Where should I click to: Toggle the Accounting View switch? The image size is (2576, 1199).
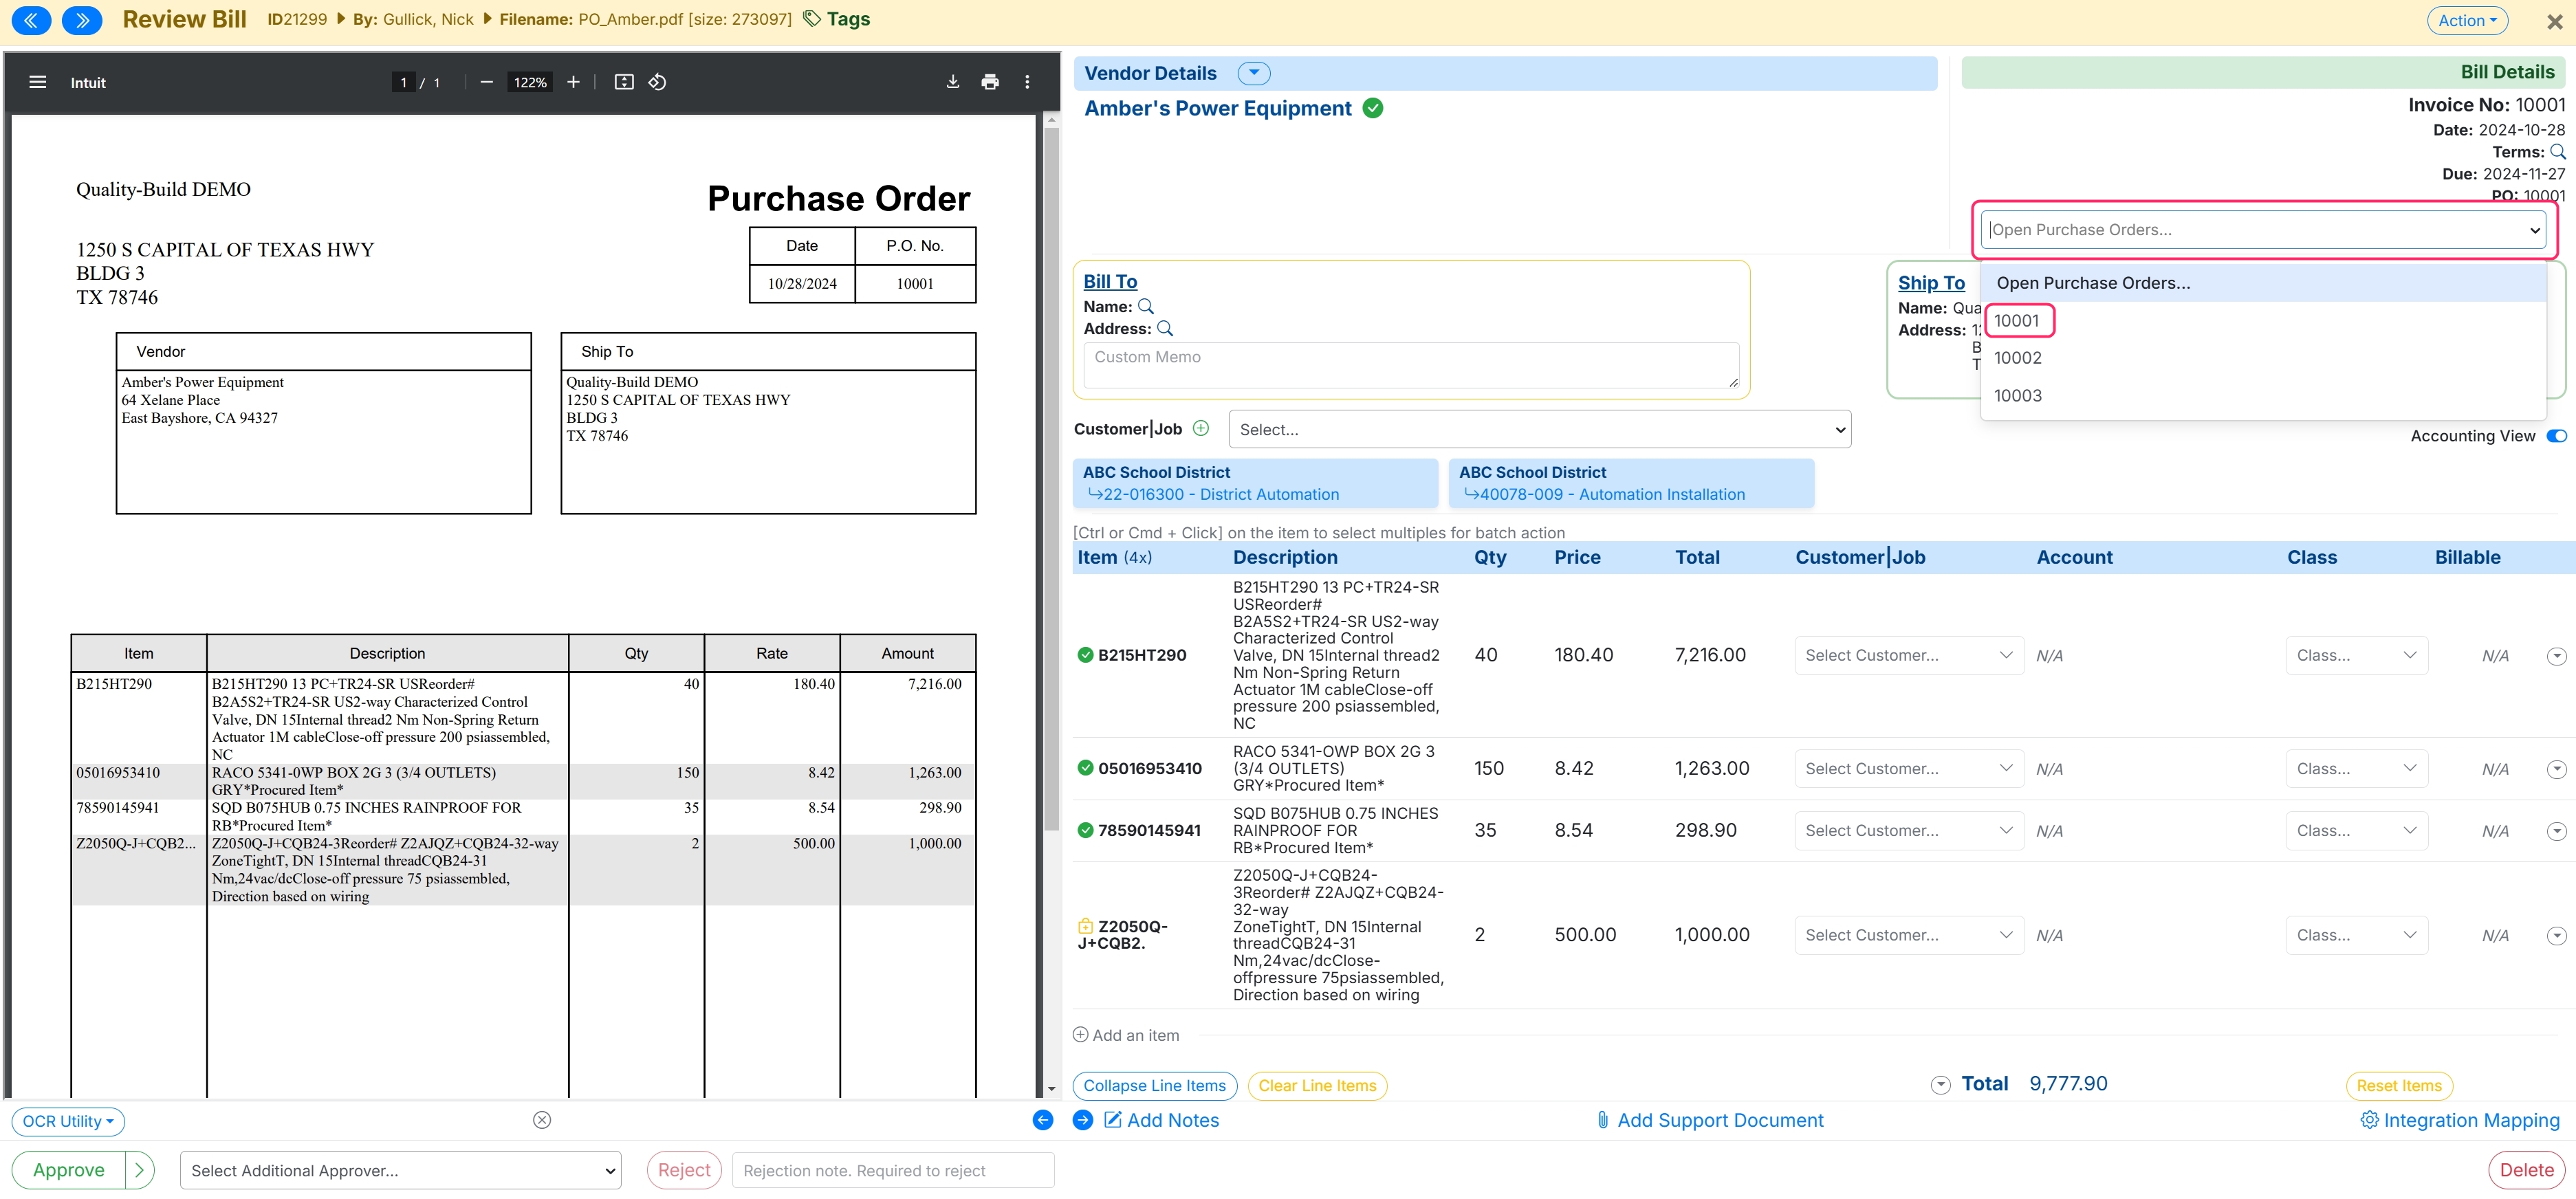(2556, 436)
